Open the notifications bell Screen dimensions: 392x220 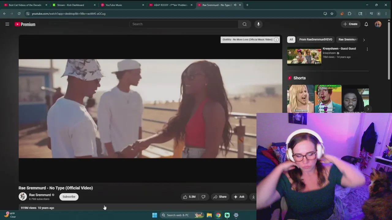coord(366,24)
